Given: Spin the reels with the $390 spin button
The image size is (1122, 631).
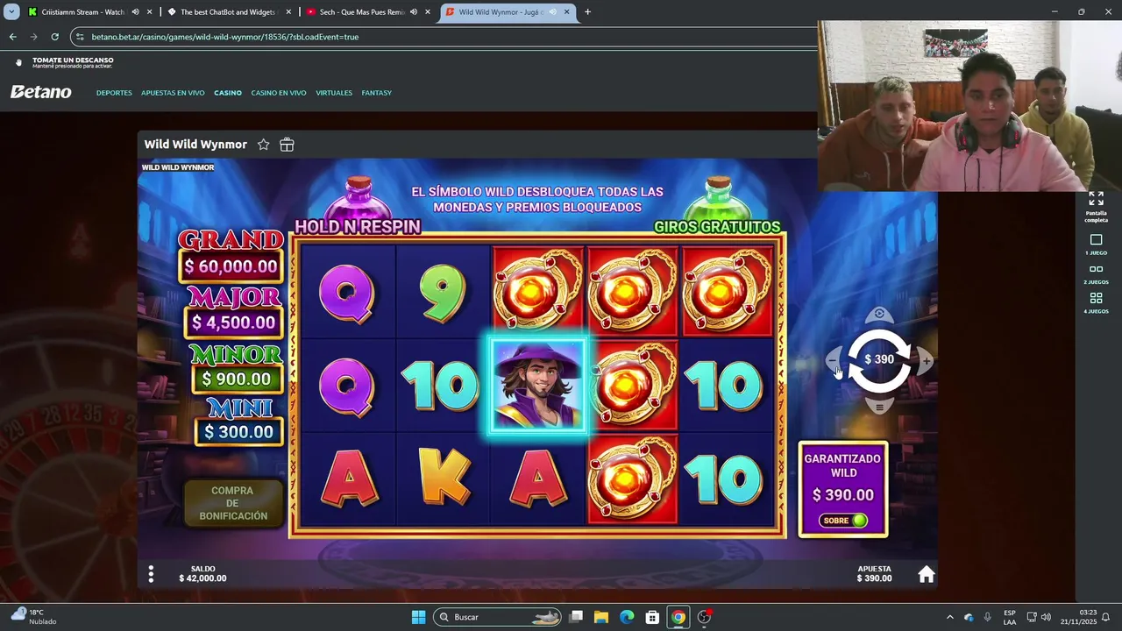Looking at the screenshot, I should tap(879, 359).
